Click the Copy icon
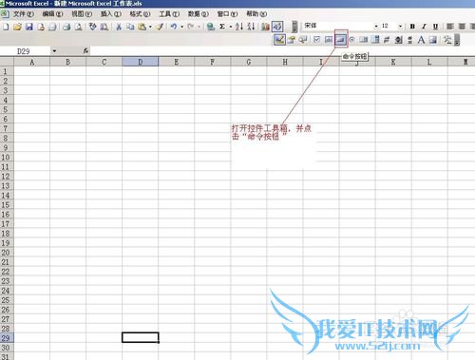The width and height of the screenshot is (475, 360). (130, 27)
